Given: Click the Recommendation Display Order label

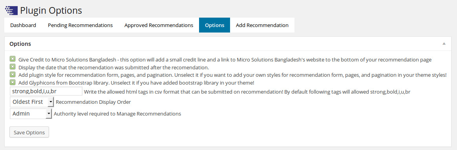Looking at the screenshot, I should 93,102.
